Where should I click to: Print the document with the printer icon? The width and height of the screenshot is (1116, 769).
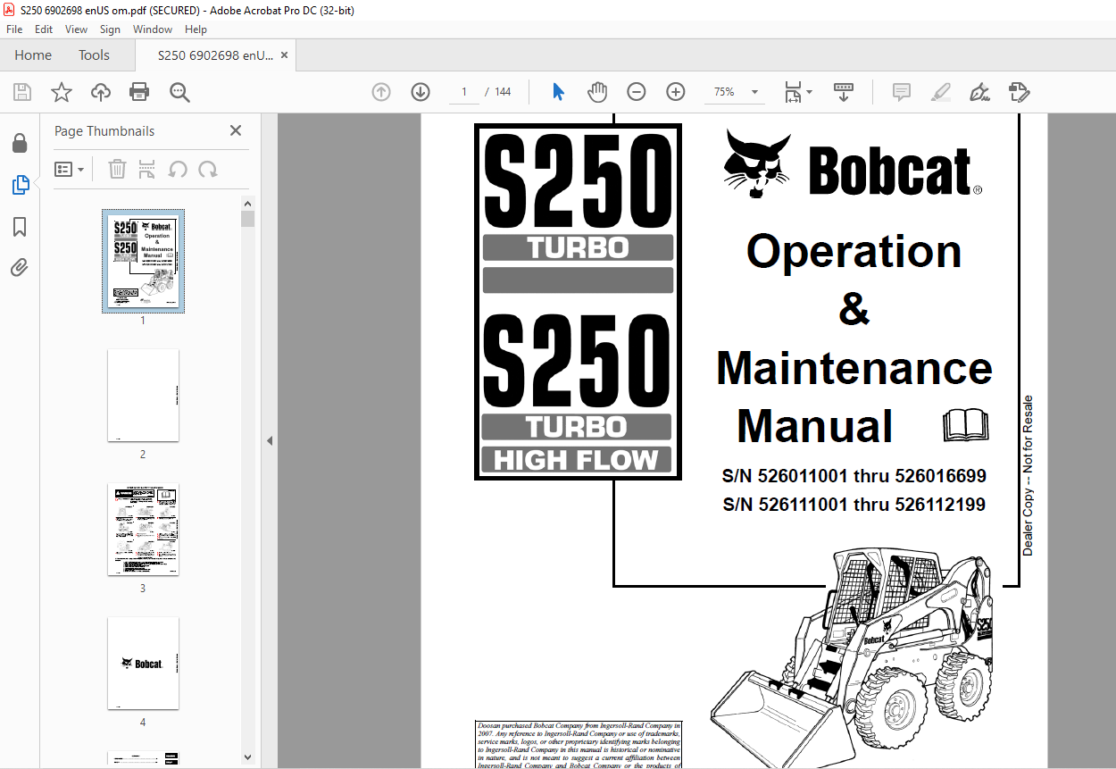[x=139, y=92]
